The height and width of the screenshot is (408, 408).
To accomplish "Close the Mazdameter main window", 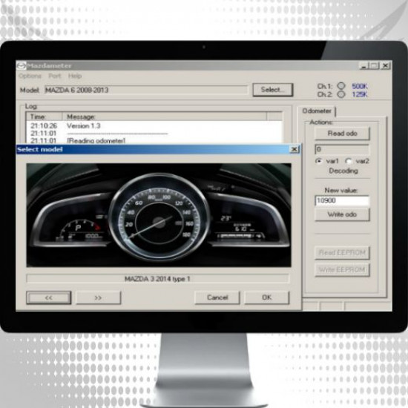I will pos(385,65).
